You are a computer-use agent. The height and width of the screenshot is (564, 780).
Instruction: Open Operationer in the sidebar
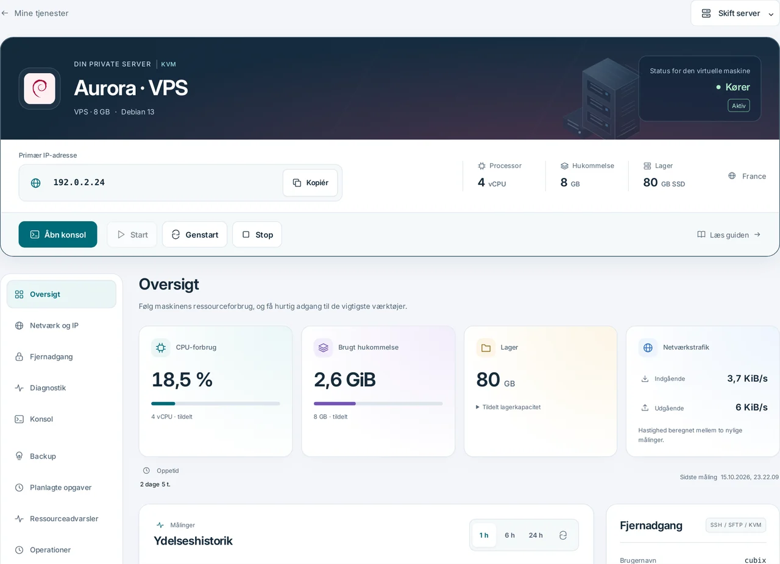(62, 550)
